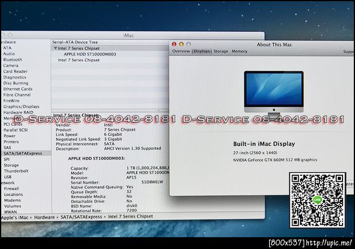
Task: Click Apple's iMac in the path bar
Action: [x=15, y=217]
